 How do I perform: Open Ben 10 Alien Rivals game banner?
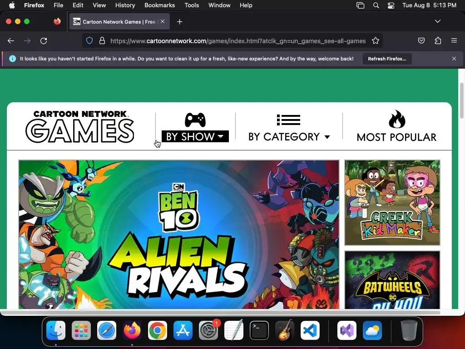(x=179, y=234)
